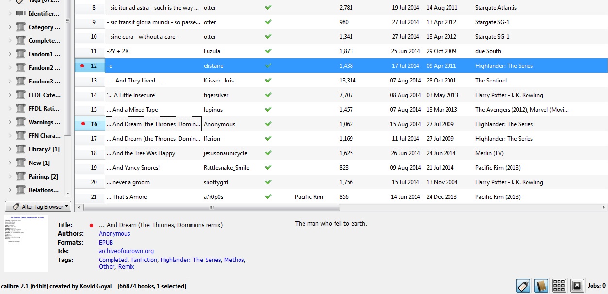The height and width of the screenshot is (294, 608).
Task: Click the book list scroll-right arrow
Action: (604, 207)
